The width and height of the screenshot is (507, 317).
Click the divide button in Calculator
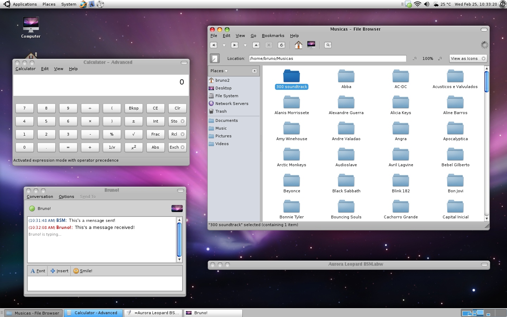(90, 108)
